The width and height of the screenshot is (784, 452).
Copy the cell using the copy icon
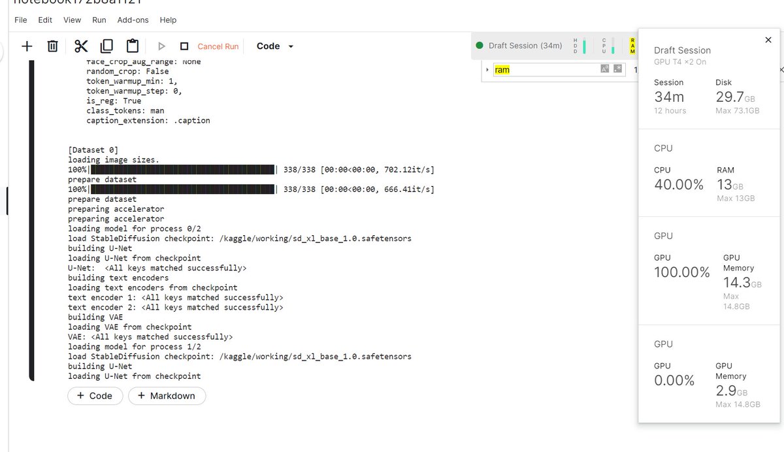click(x=106, y=46)
